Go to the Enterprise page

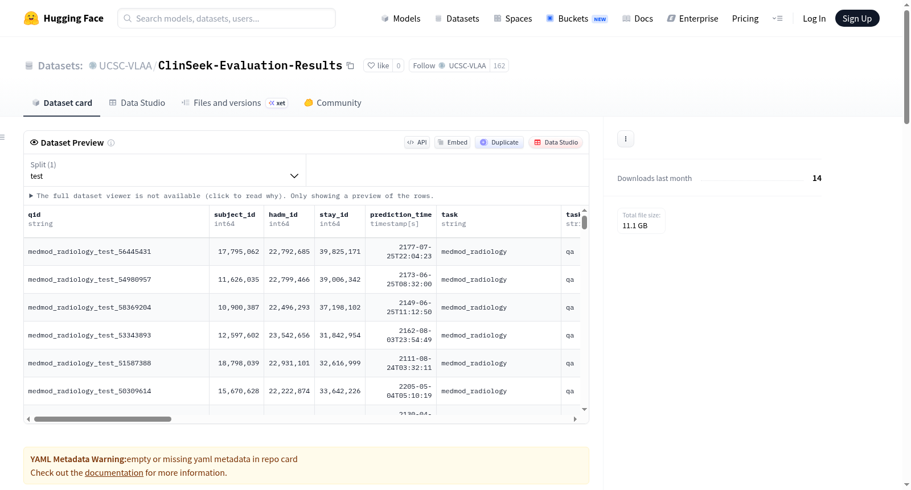coord(692,18)
